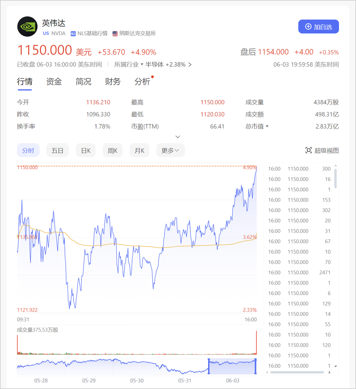Click the US market badge next to NVDA

click(x=46, y=33)
